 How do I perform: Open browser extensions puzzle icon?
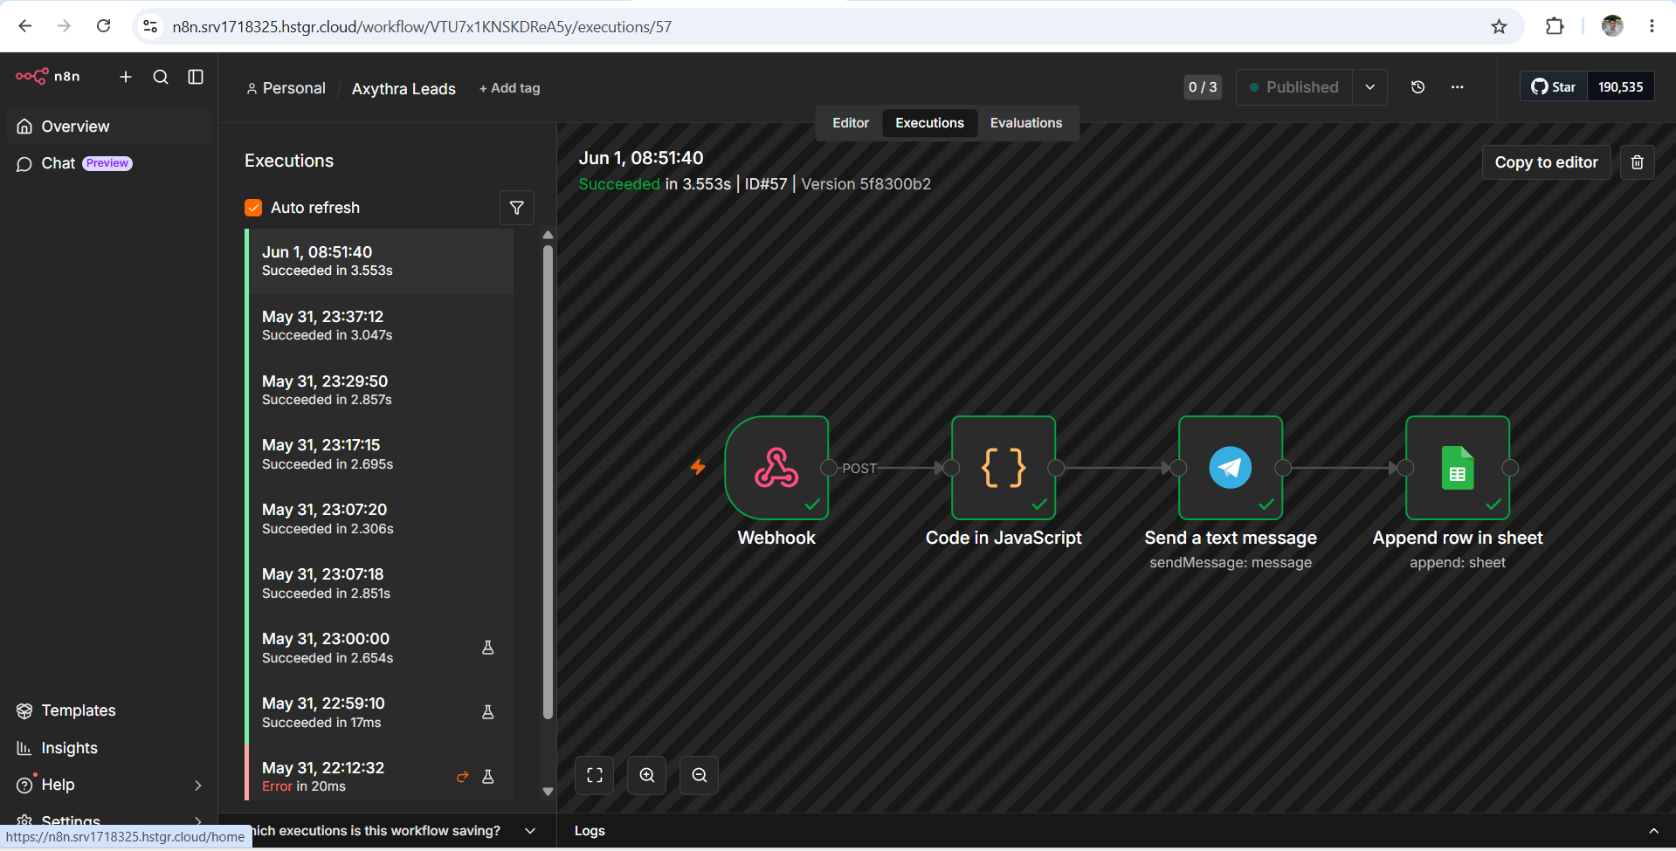tap(1555, 26)
